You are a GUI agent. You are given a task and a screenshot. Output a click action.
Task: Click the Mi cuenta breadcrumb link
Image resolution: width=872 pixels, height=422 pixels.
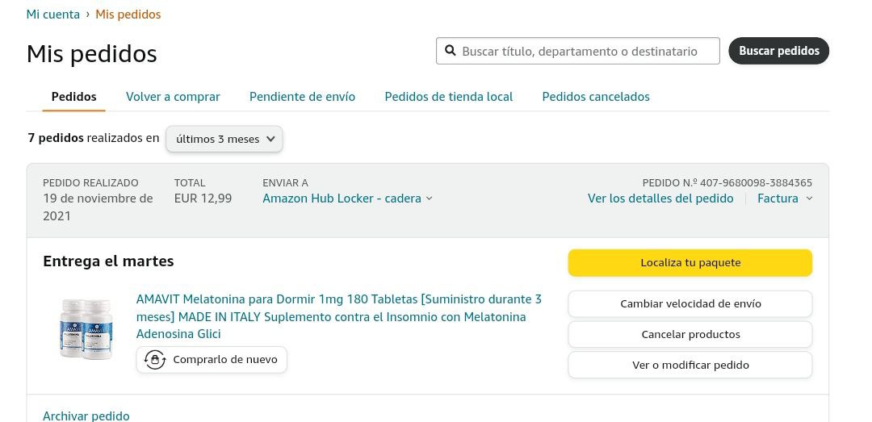click(53, 15)
